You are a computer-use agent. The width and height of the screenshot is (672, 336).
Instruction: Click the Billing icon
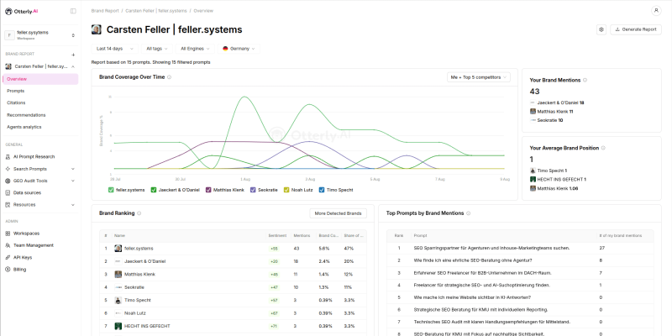(8, 270)
